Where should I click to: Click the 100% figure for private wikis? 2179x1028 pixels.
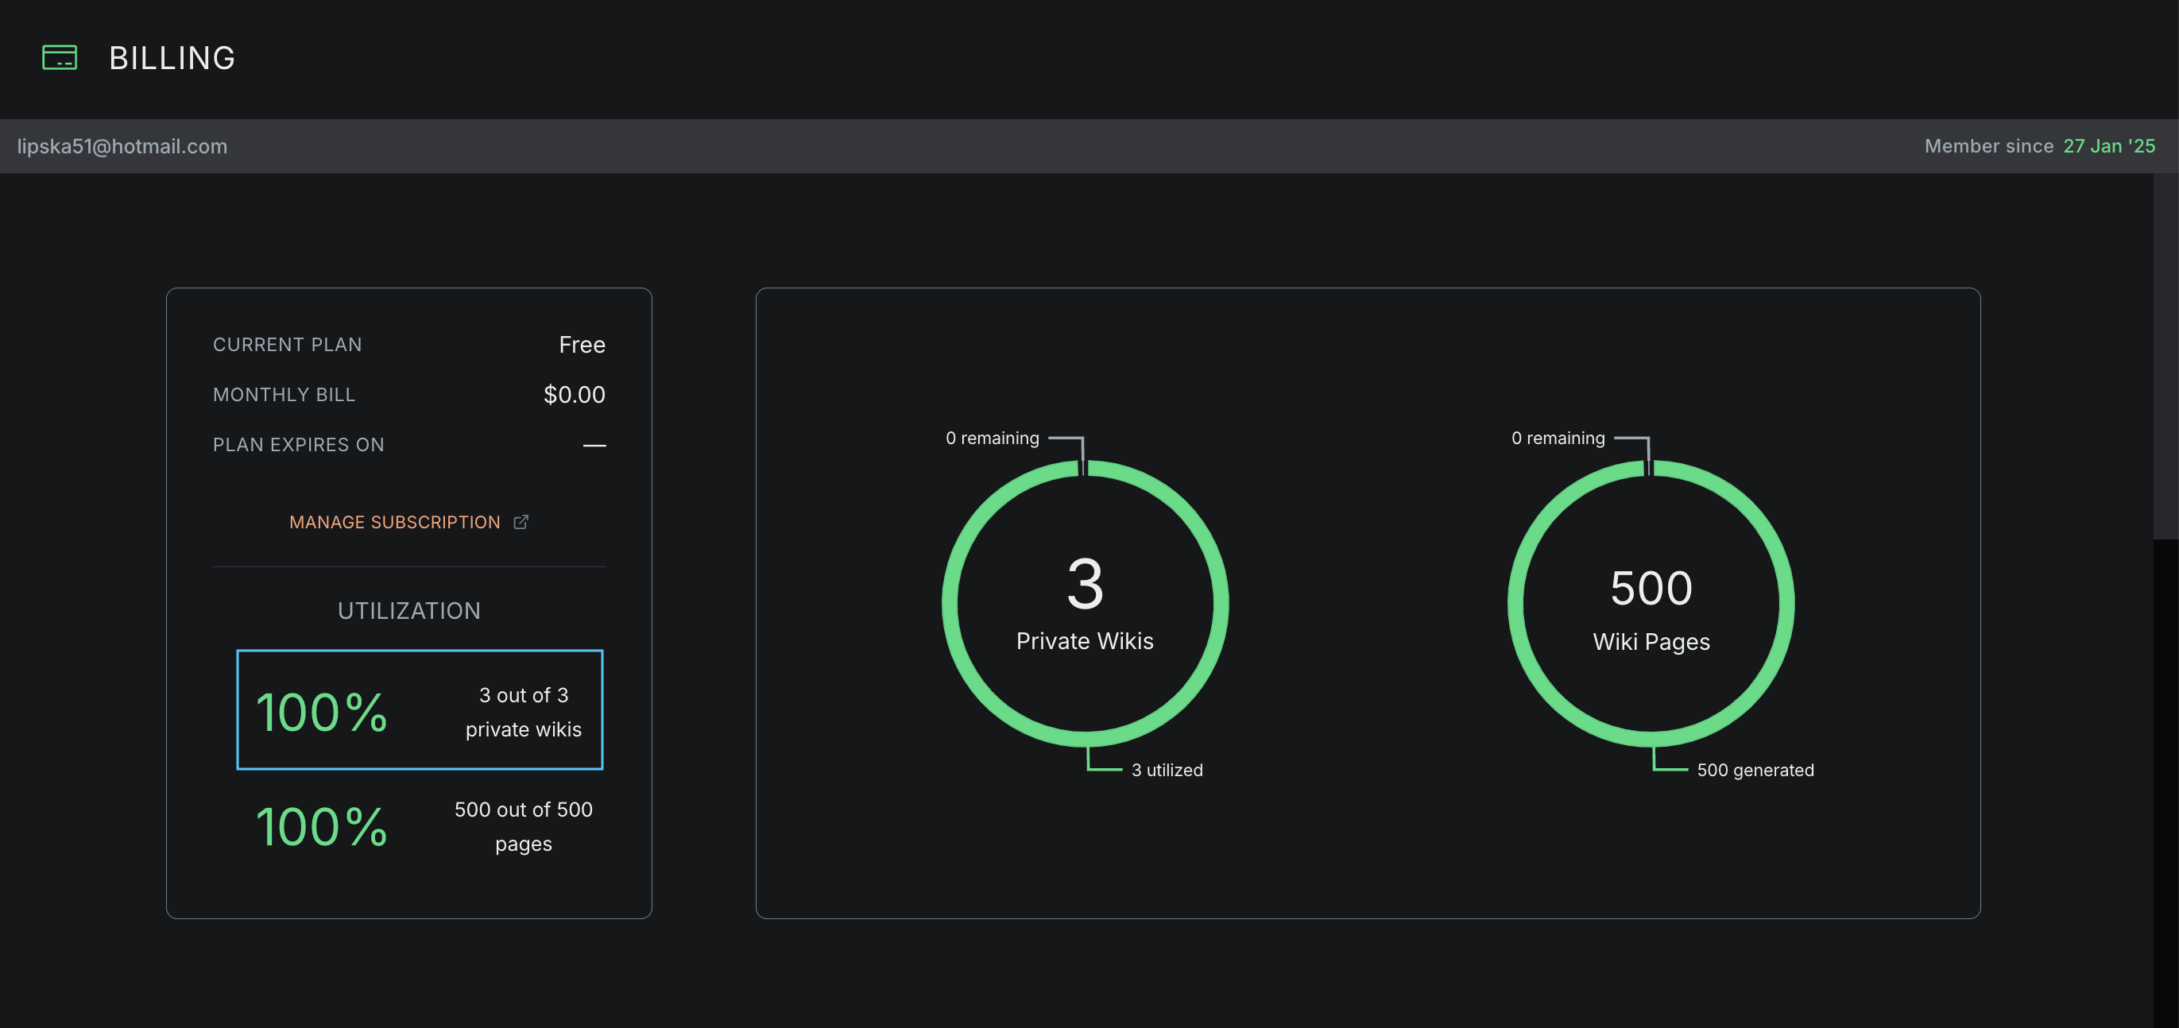coord(321,712)
